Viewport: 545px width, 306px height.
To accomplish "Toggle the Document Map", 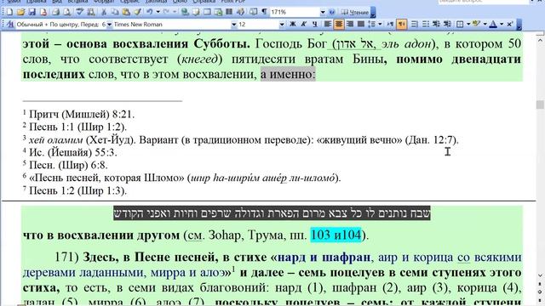I will pyautogui.click(x=254, y=12).
